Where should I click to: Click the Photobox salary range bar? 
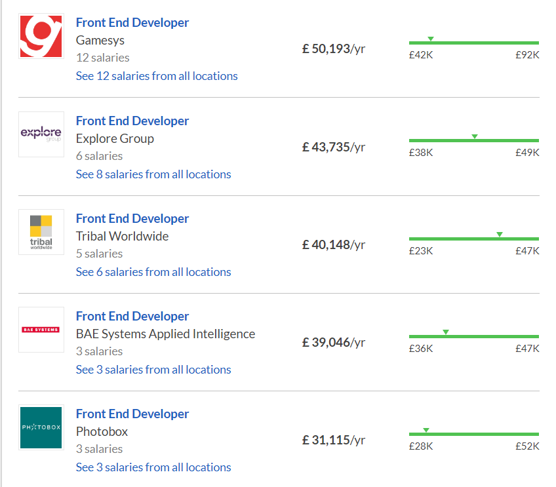[474, 434]
